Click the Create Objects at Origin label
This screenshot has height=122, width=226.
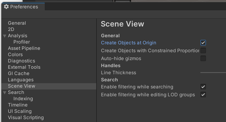pyautogui.click(x=128, y=43)
